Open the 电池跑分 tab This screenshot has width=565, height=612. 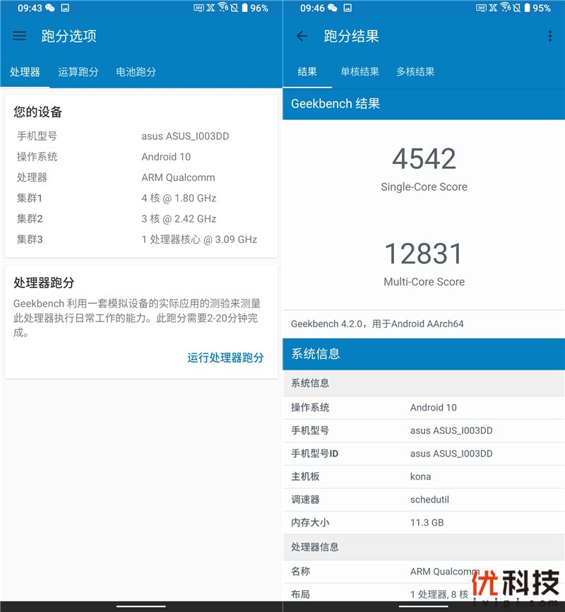coord(136,72)
